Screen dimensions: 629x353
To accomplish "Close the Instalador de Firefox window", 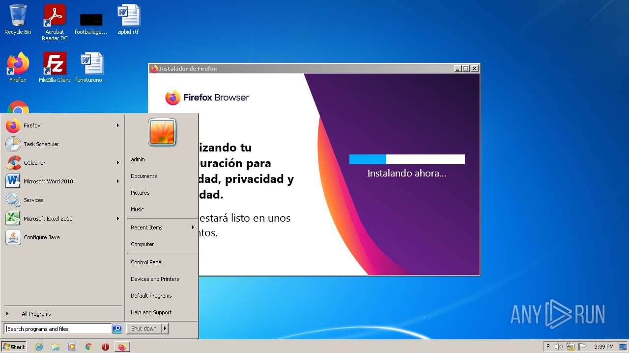I will point(475,69).
